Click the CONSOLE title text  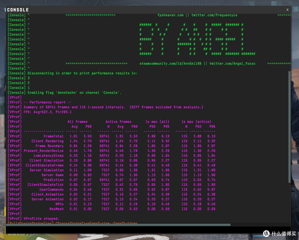pos(18,10)
